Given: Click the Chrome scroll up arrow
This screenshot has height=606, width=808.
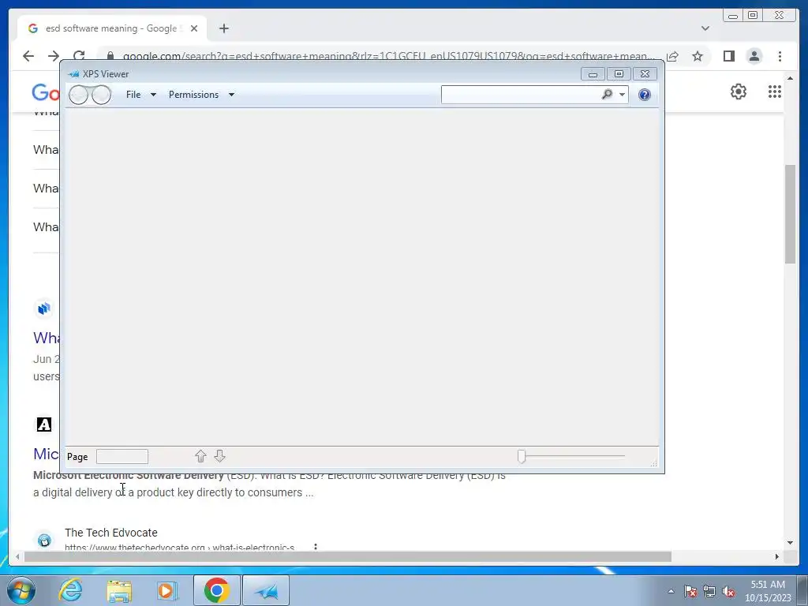Looking at the screenshot, I should (x=790, y=78).
